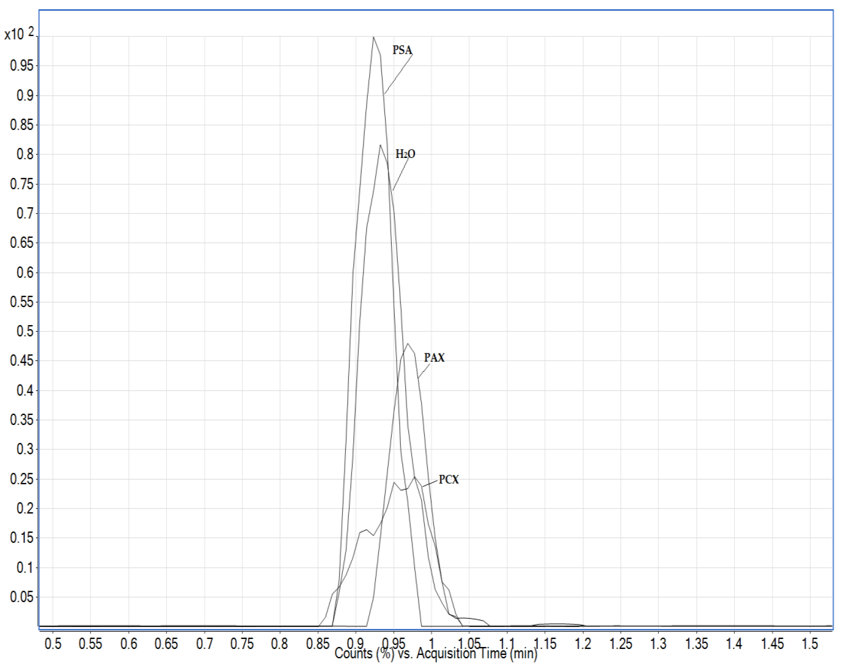Click the 1.5 x-axis time label
Screen dimensions: 842x672
[x=810, y=643]
